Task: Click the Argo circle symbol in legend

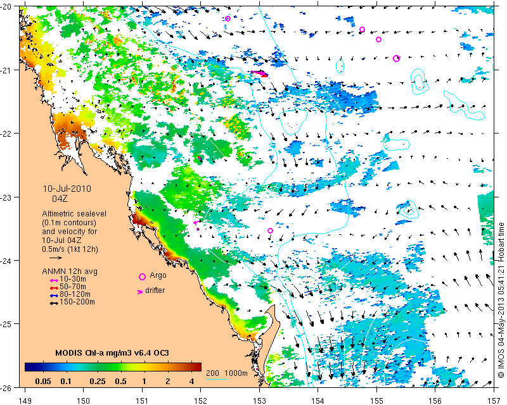Action: click(x=142, y=277)
